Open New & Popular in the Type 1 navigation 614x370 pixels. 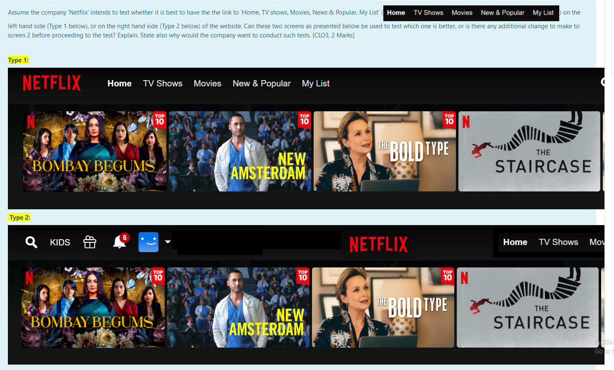pos(262,83)
